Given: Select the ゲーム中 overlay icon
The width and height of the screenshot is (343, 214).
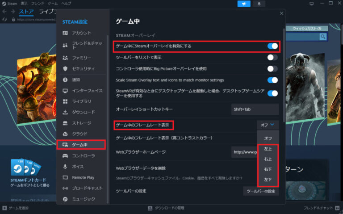Looking at the screenshot, I should coord(65,145).
